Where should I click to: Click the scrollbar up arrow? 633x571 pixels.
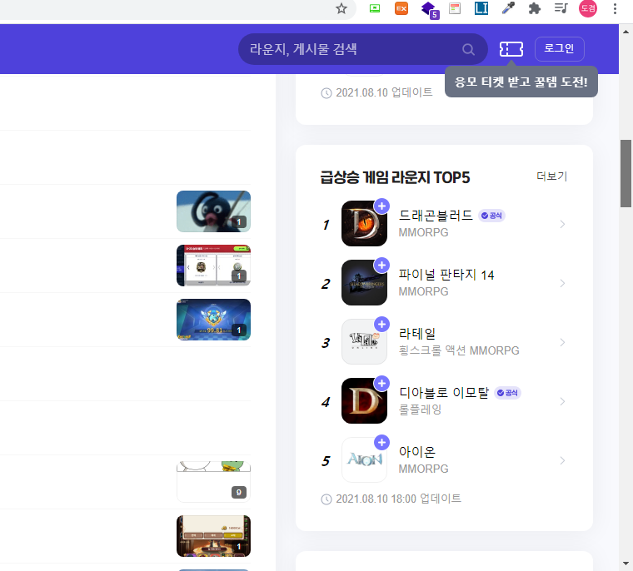(x=626, y=32)
